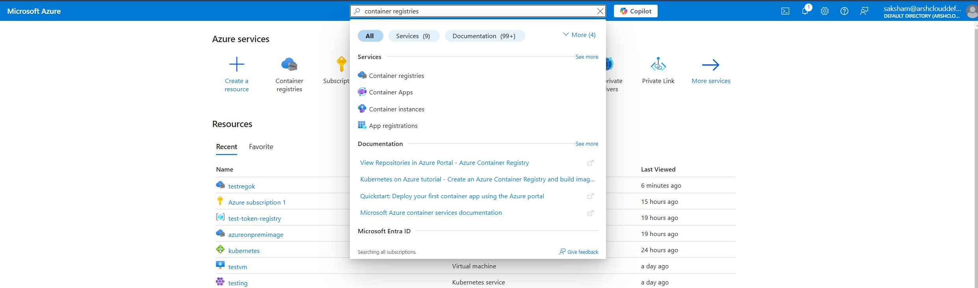Click external link icon beside View Repositories
Screen dimensions: 978x288
point(590,162)
